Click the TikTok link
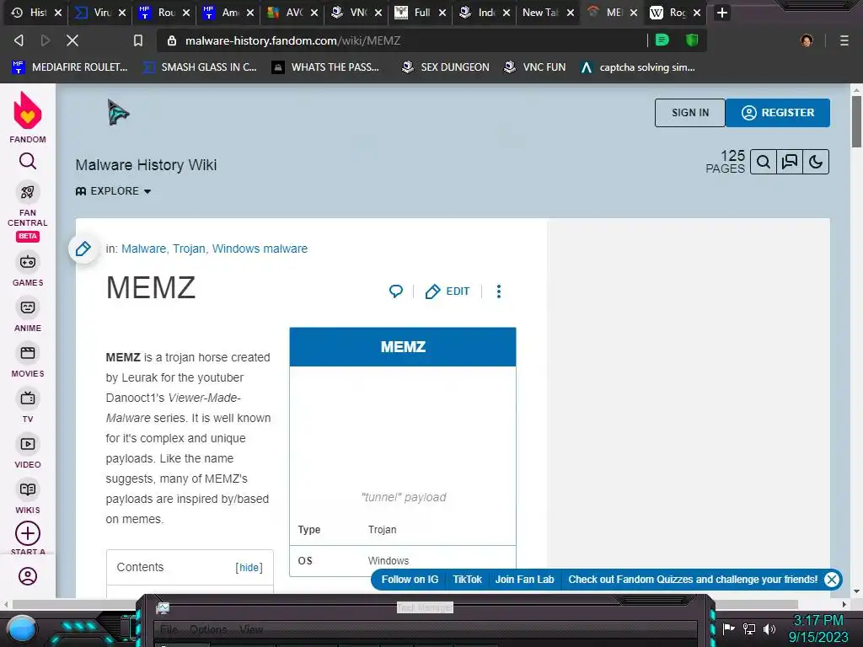The image size is (863, 647). pyautogui.click(x=467, y=580)
